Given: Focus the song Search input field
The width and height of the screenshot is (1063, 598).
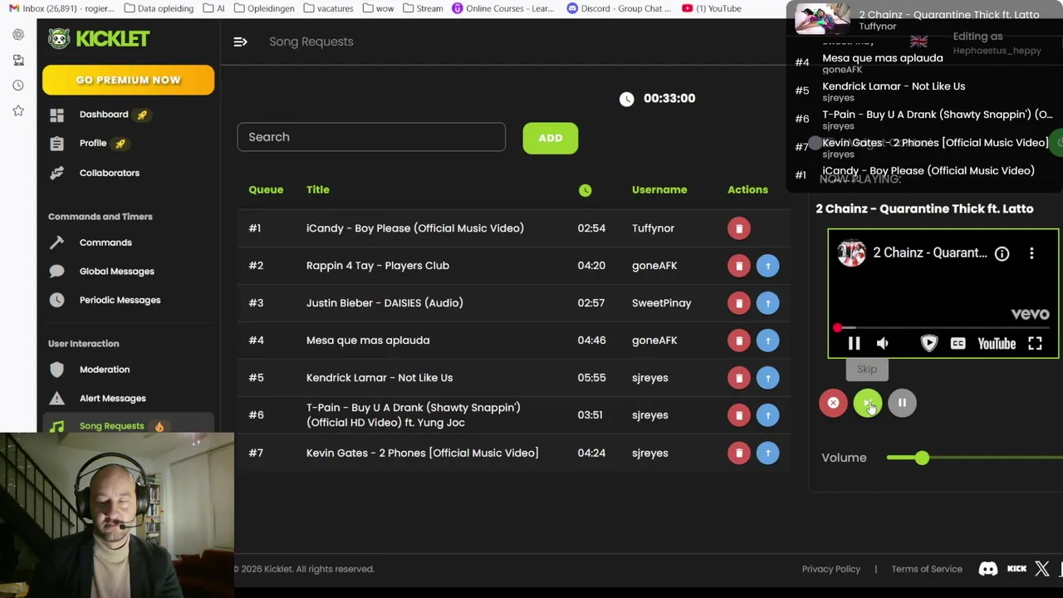Looking at the screenshot, I should [x=371, y=137].
